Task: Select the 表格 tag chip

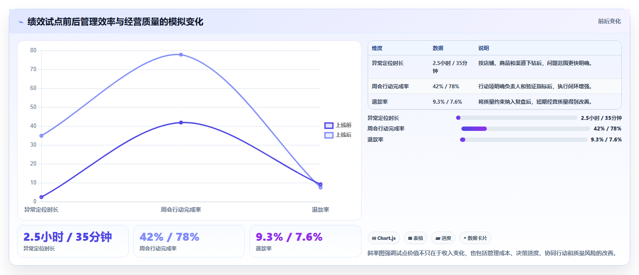Action: [416, 238]
